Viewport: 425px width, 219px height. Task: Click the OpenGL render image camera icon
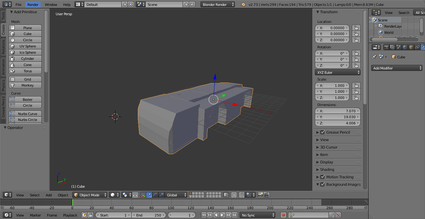[x=260, y=195]
